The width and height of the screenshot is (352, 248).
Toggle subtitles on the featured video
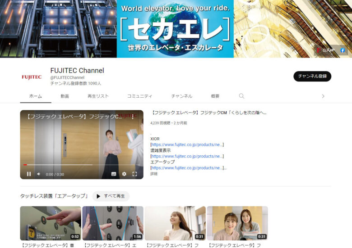coord(114,174)
